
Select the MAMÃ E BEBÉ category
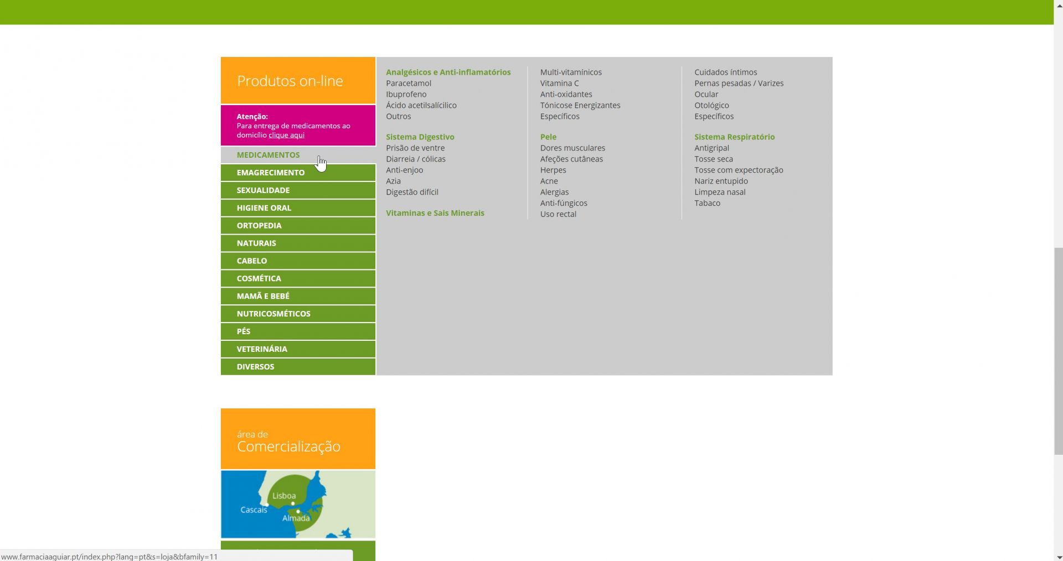263,296
